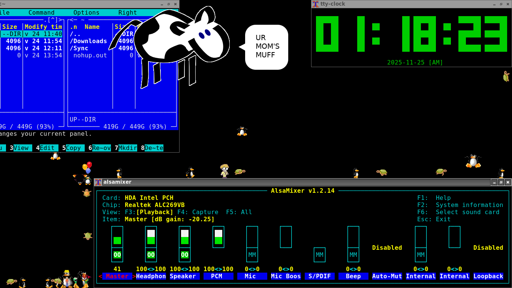Click the 'UR MOM'S MUFF' speech bubble
512x288 pixels.
click(x=266, y=47)
